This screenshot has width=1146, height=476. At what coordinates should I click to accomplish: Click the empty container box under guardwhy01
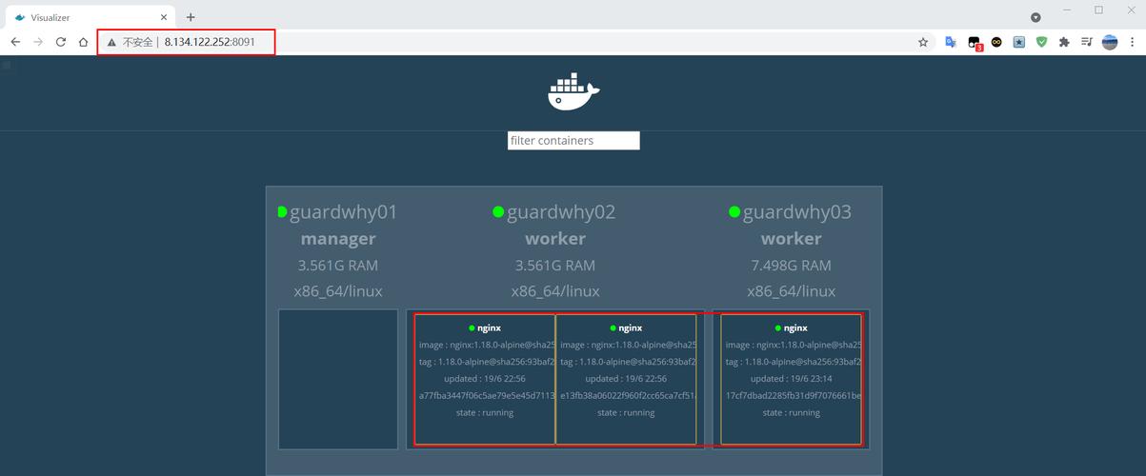click(x=338, y=379)
